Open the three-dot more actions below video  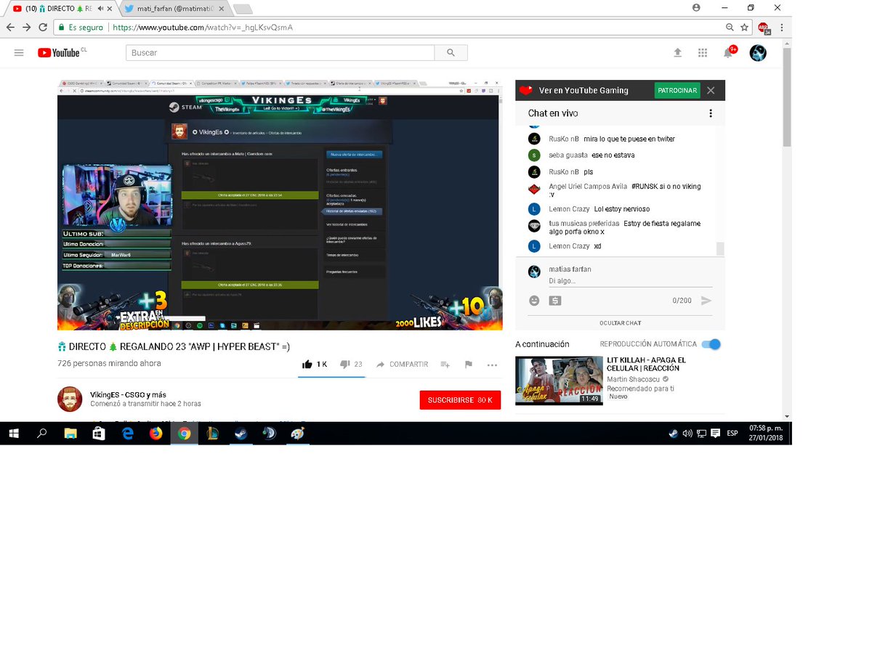pyautogui.click(x=492, y=365)
